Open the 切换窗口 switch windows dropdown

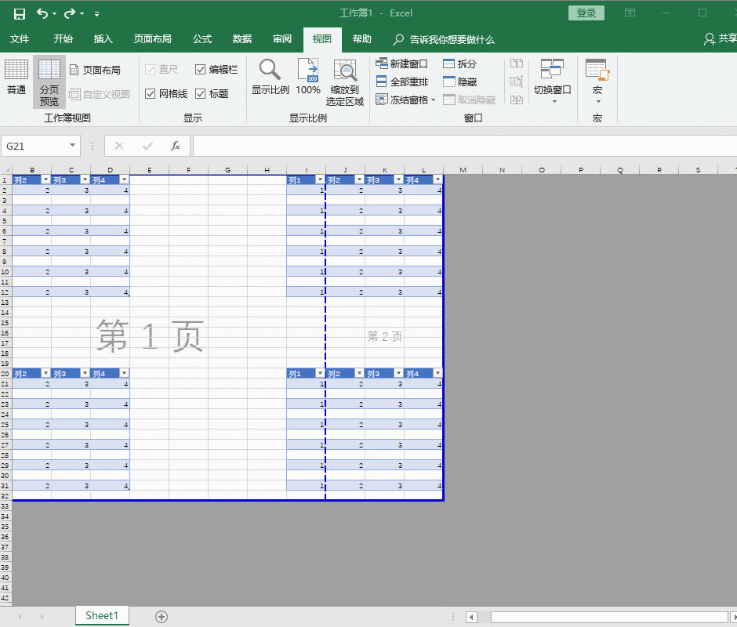554,82
